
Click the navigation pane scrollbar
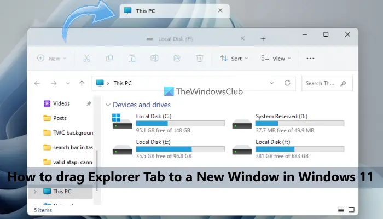(97, 170)
